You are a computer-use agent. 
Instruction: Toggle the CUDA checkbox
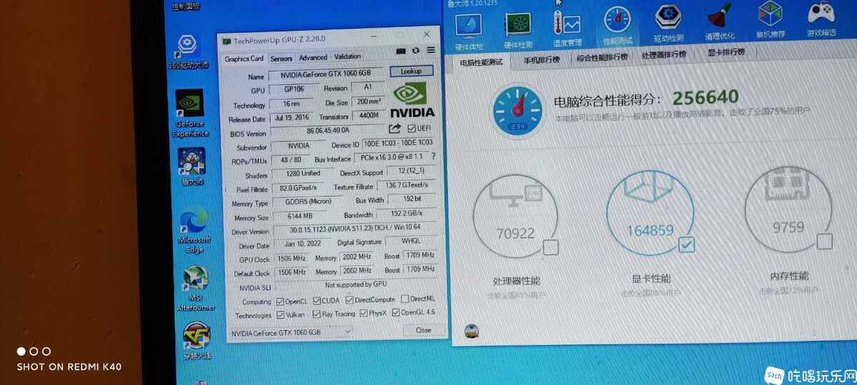click(x=316, y=301)
